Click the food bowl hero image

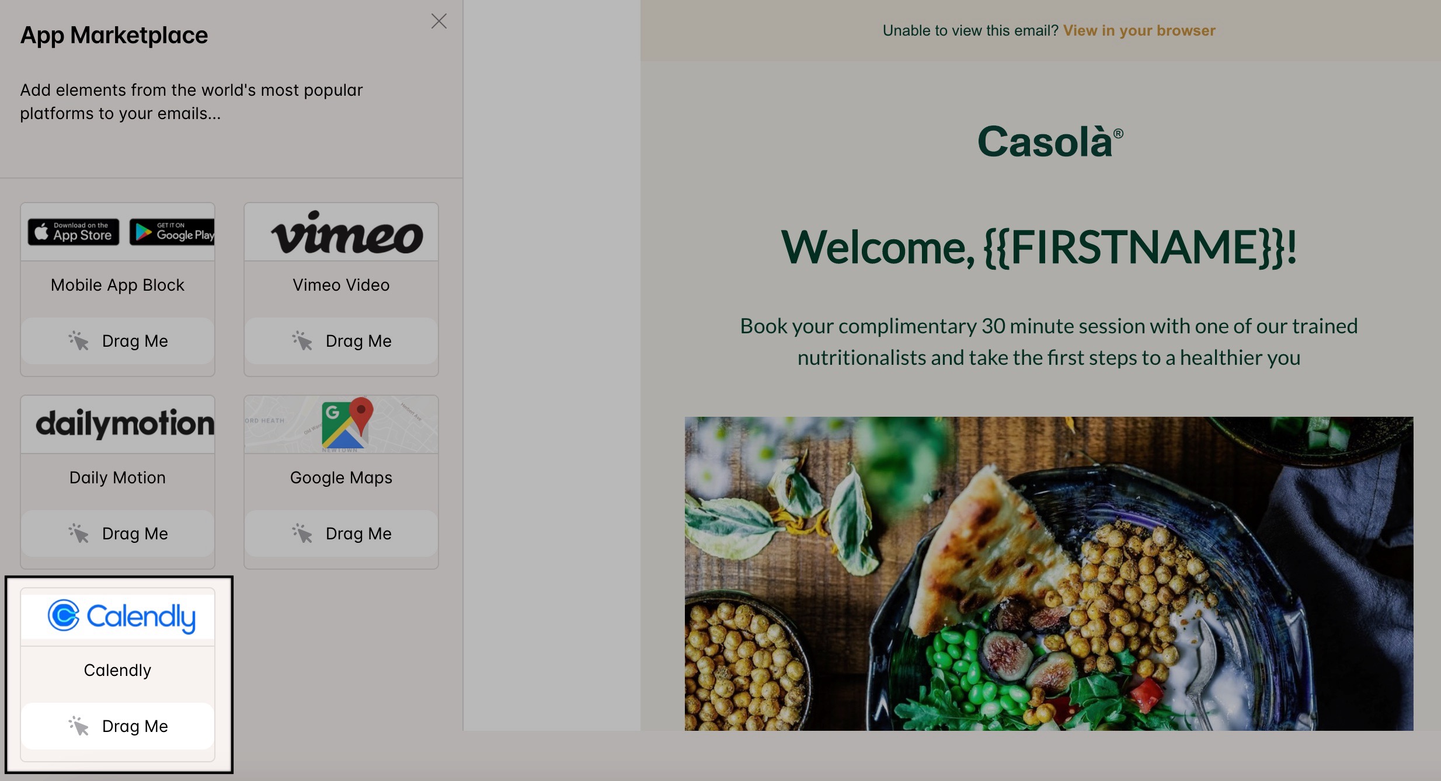1049,573
